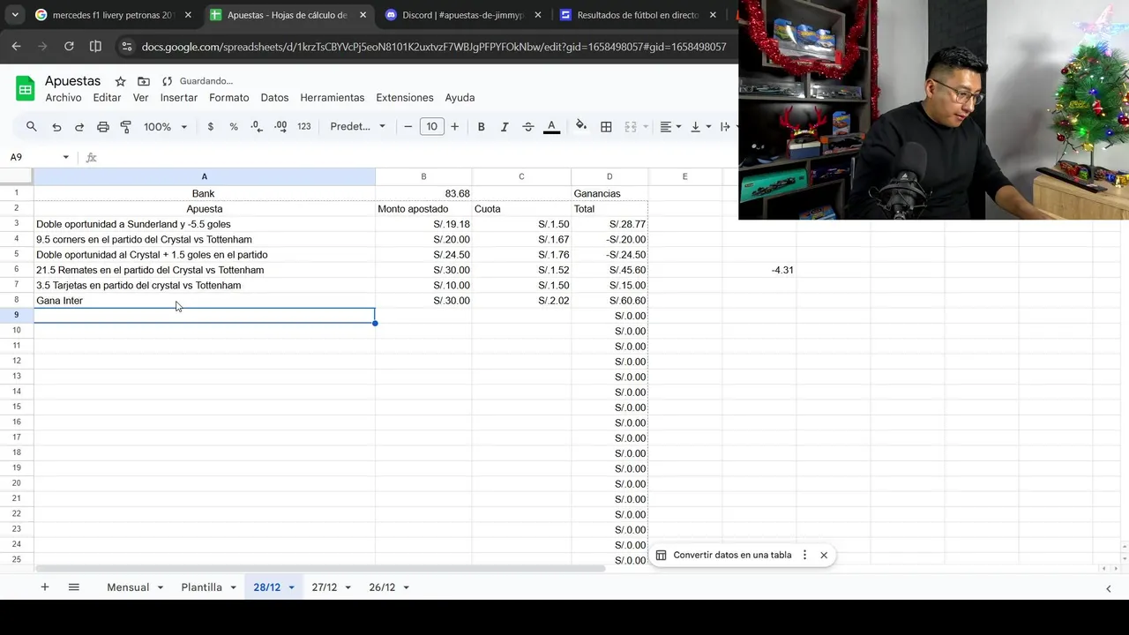Go back in browser
Image resolution: width=1129 pixels, height=635 pixels.
coord(16,46)
